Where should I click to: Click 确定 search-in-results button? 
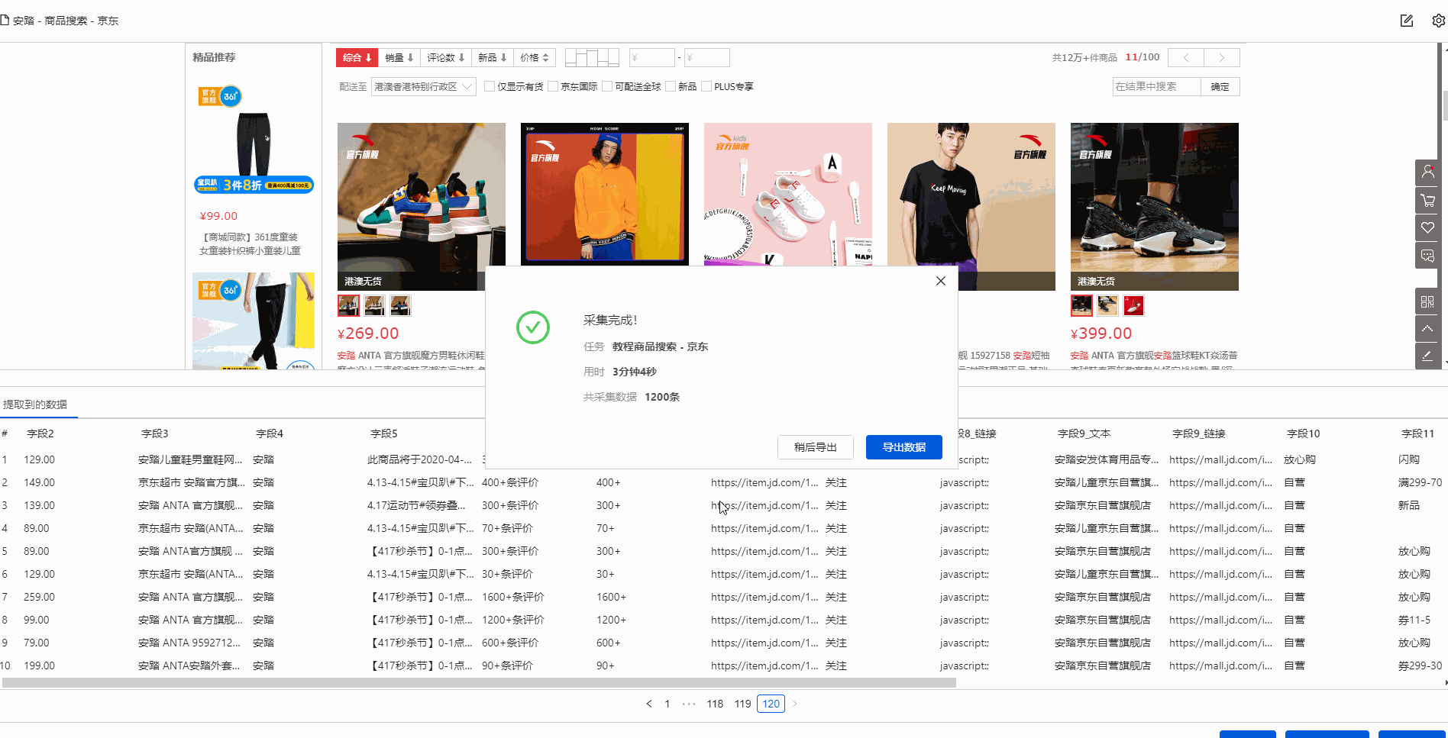(1220, 86)
